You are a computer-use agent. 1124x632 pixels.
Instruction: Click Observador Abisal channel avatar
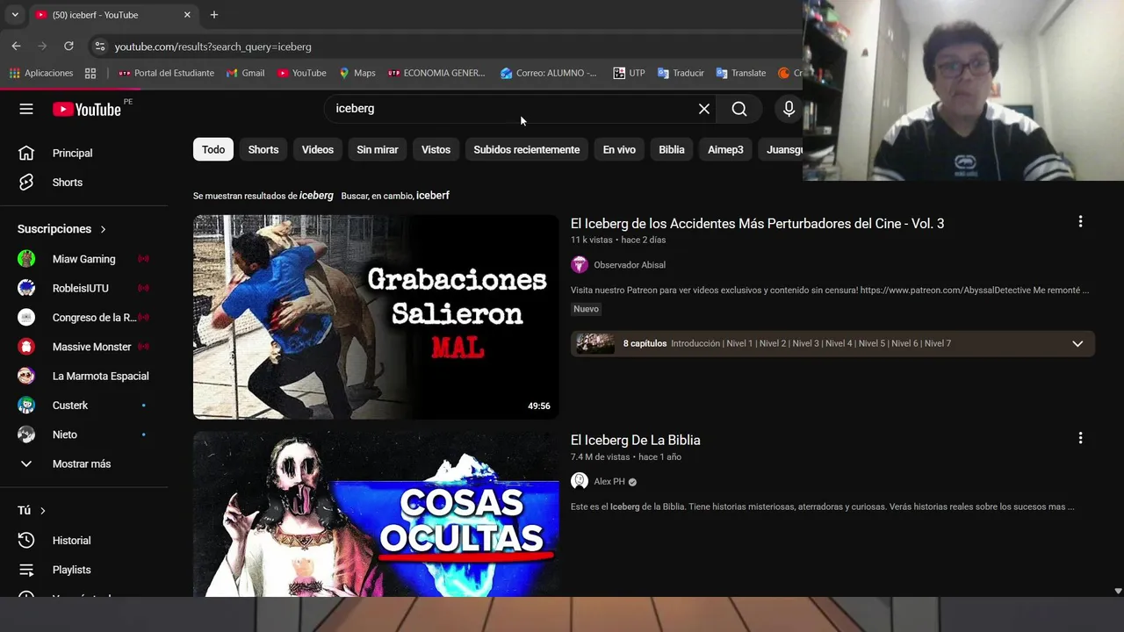580,265
